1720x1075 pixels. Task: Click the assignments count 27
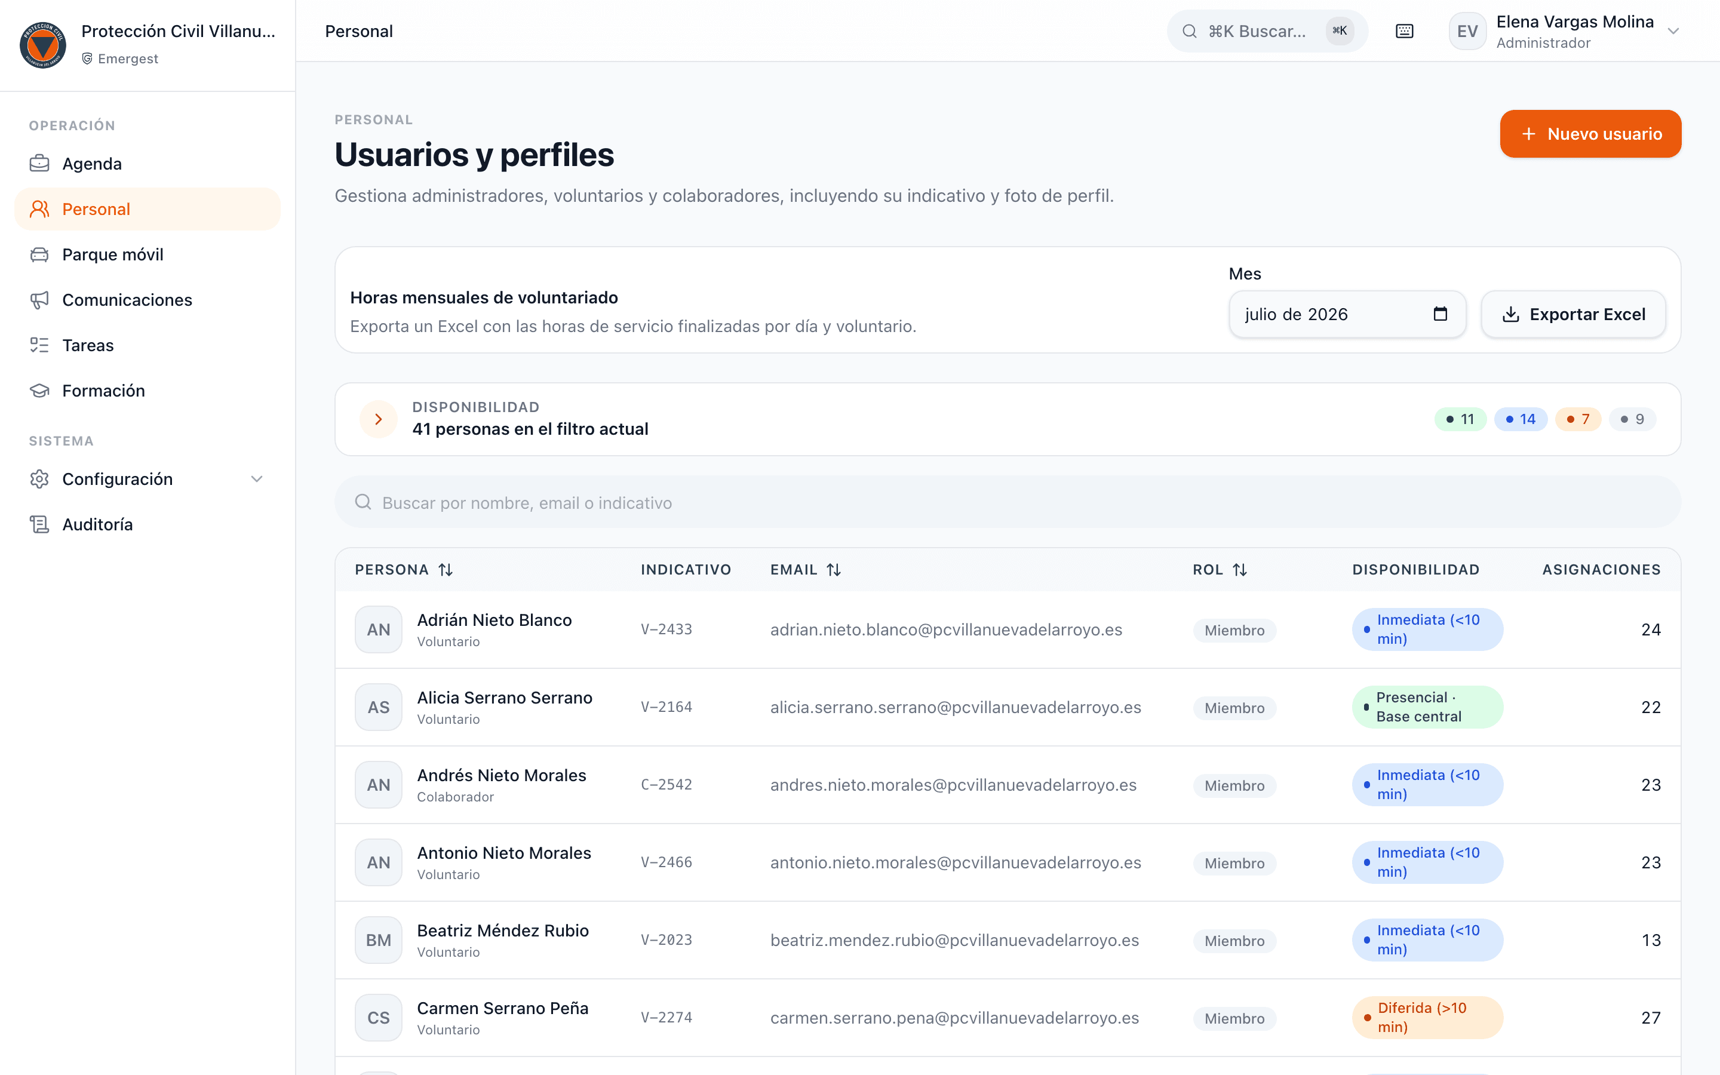(1651, 1018)
